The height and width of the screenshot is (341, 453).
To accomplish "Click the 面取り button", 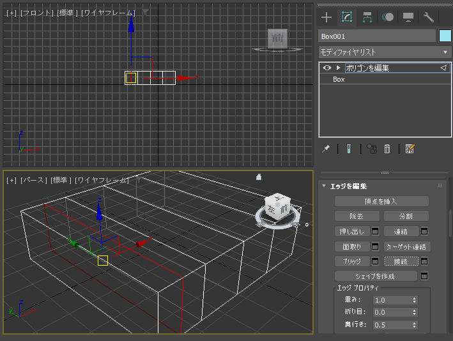I will (352, 246).
